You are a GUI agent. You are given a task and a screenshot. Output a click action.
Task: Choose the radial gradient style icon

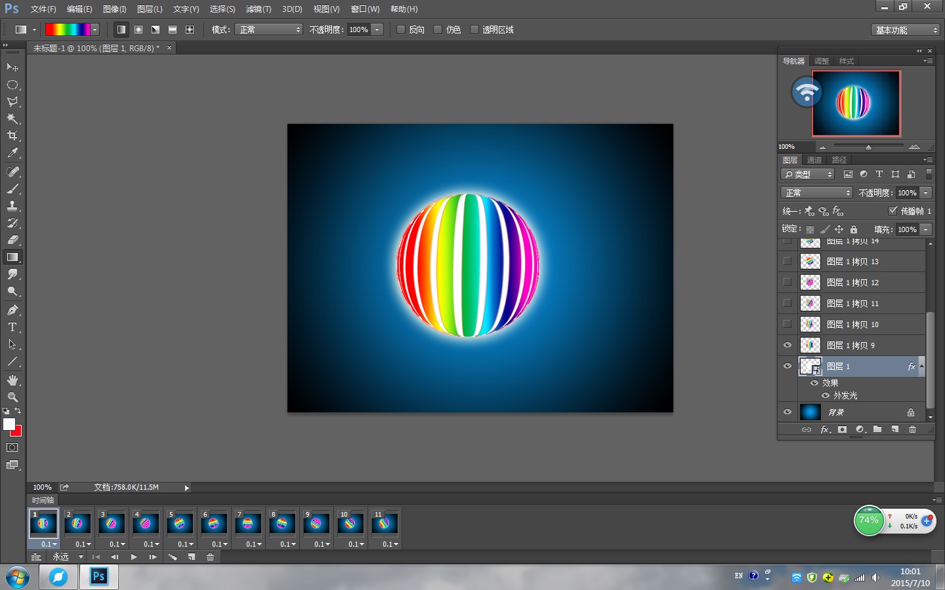point(138,29)
